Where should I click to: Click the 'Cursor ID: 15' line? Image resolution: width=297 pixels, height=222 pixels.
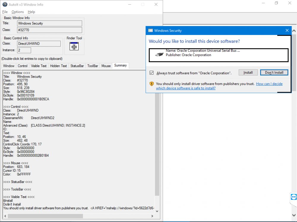12,170
